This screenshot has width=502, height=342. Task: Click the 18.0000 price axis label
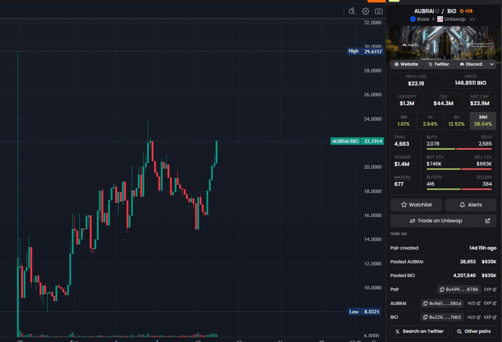click(x=373, y=191)
